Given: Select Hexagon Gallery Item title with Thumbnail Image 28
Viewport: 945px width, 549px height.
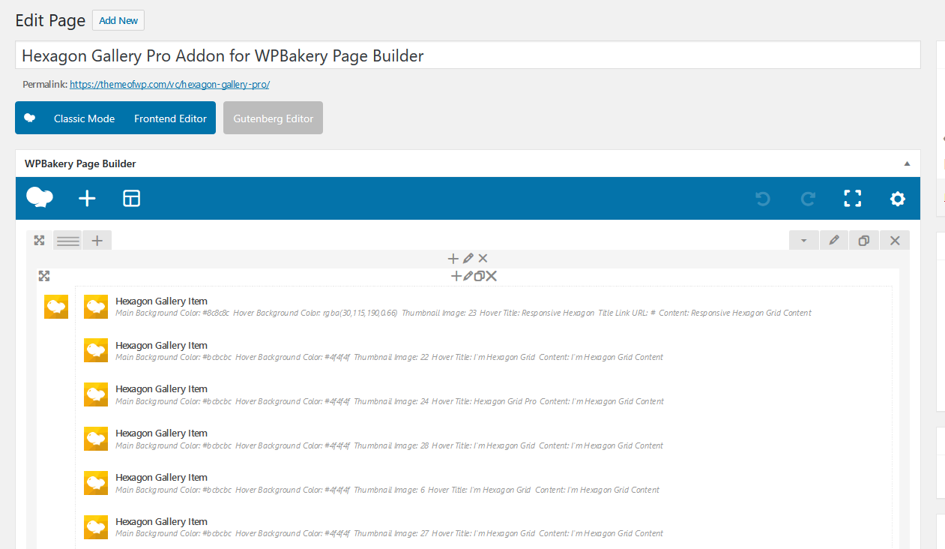Looking at the screenshot, I should click(x=161, y=433).
